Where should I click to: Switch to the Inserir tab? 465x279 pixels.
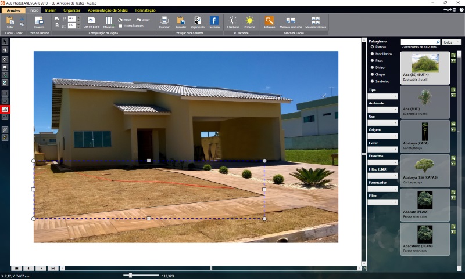click(x=51, y=10)
